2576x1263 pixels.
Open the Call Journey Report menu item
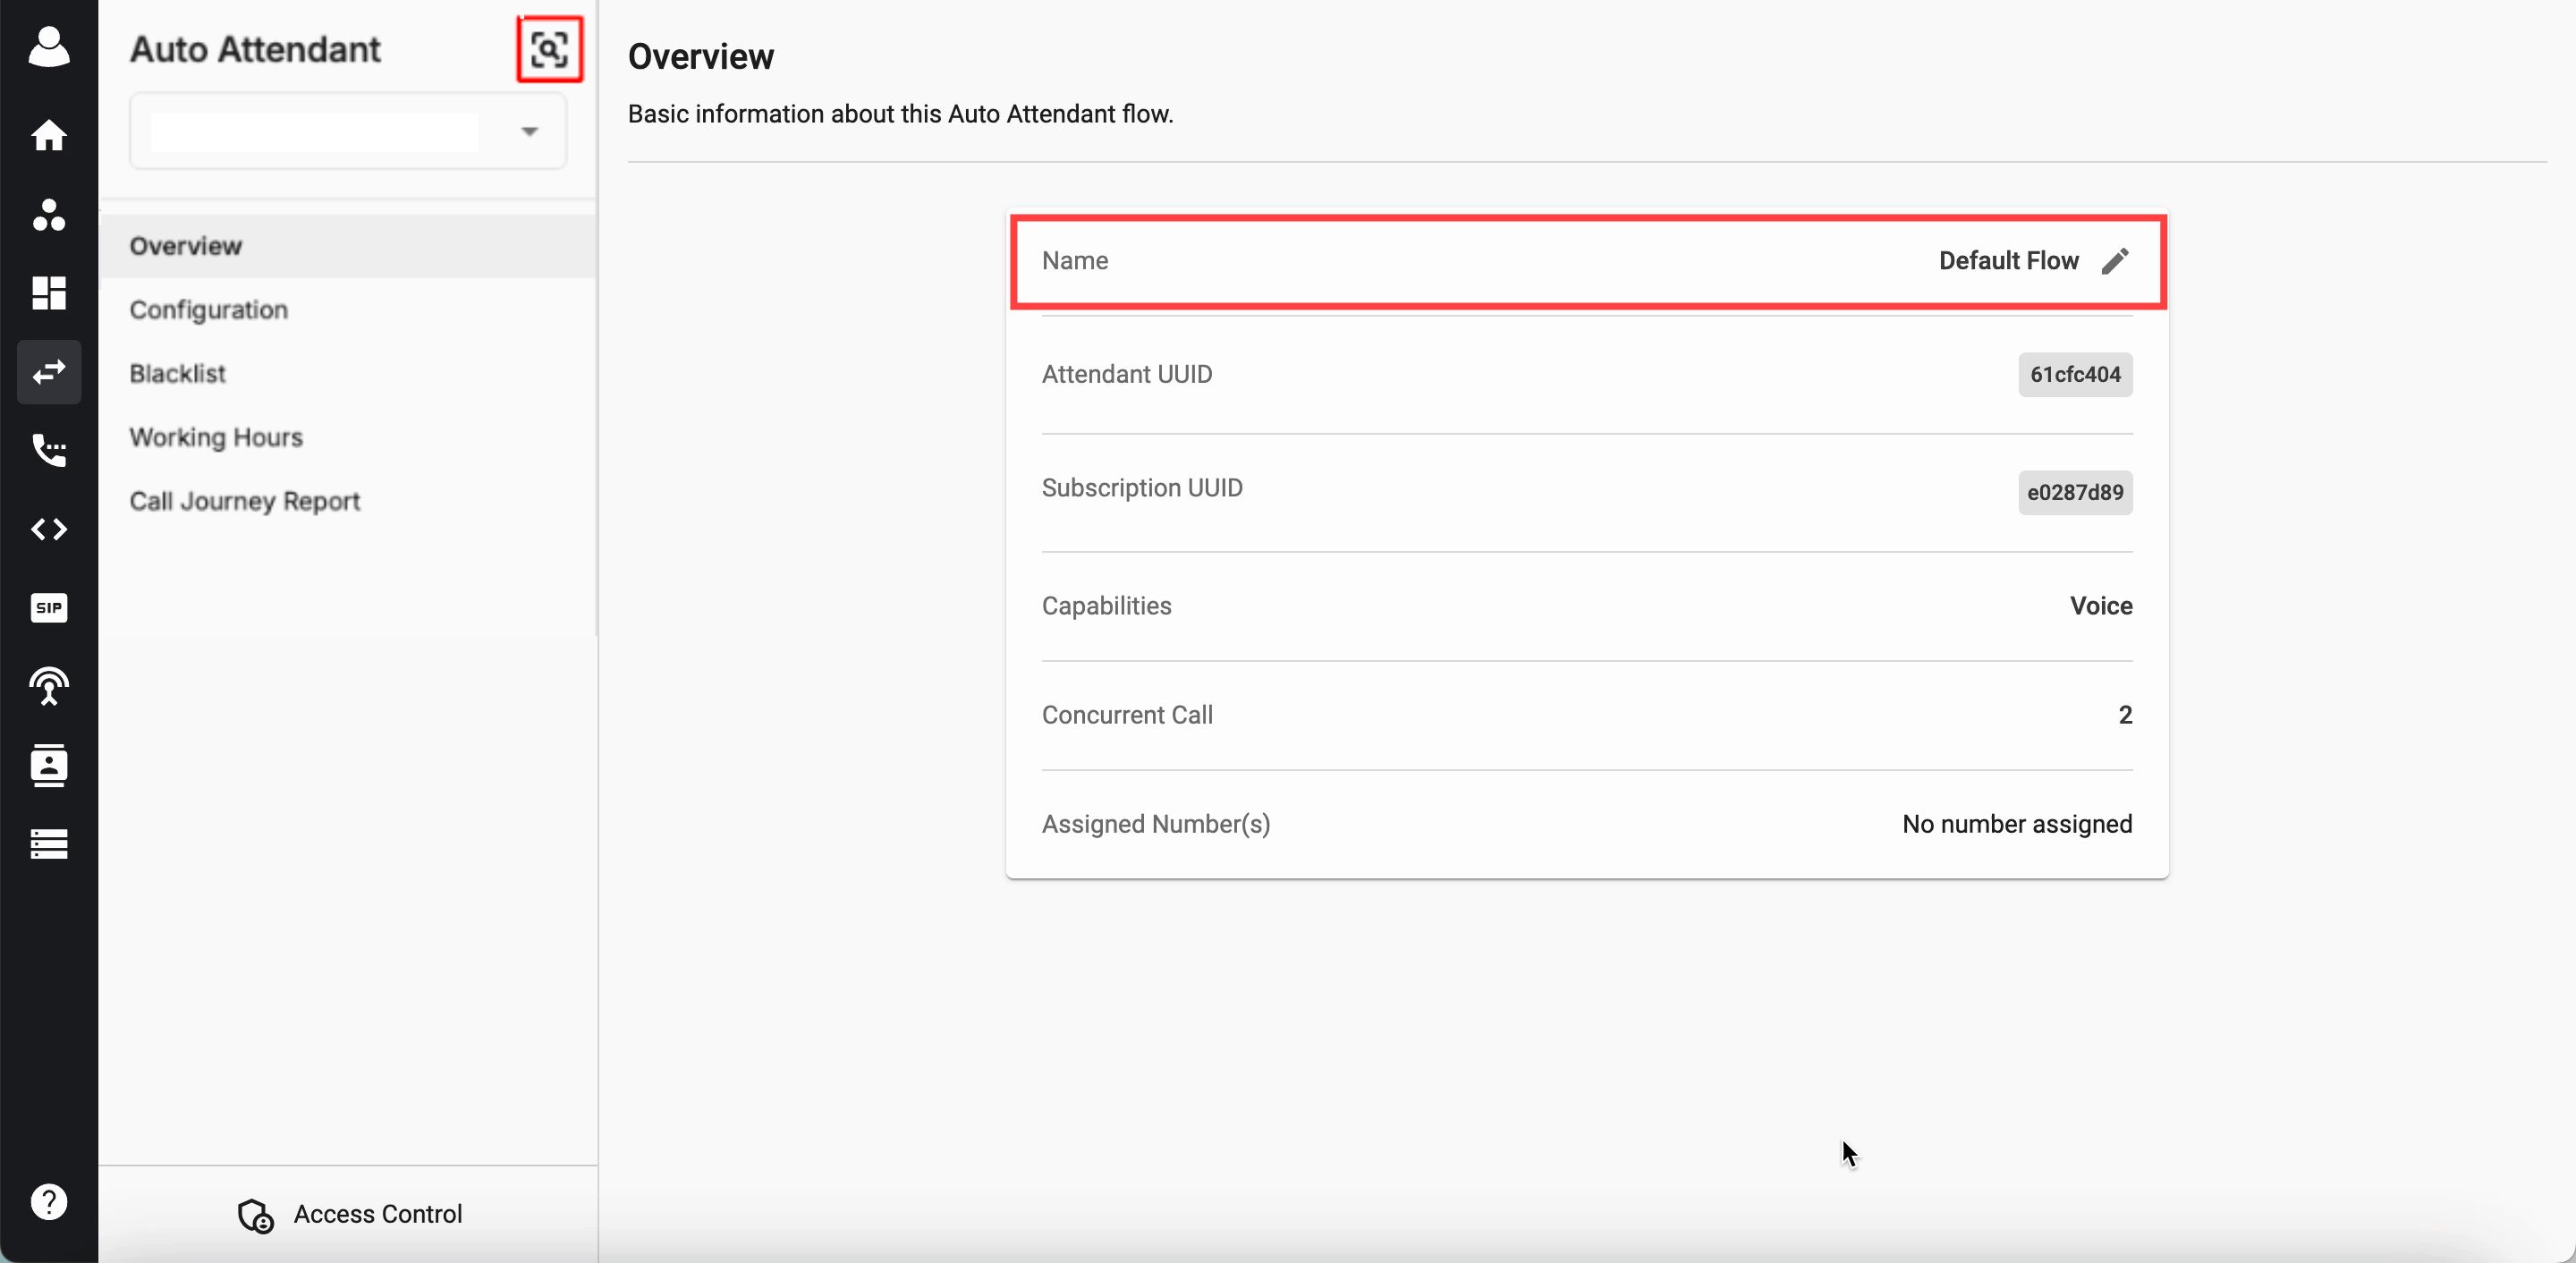pyautogui.click(x=348, y=501)
